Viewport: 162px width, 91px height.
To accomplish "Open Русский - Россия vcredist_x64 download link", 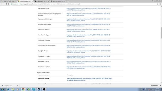I will [x=89, y=52].
